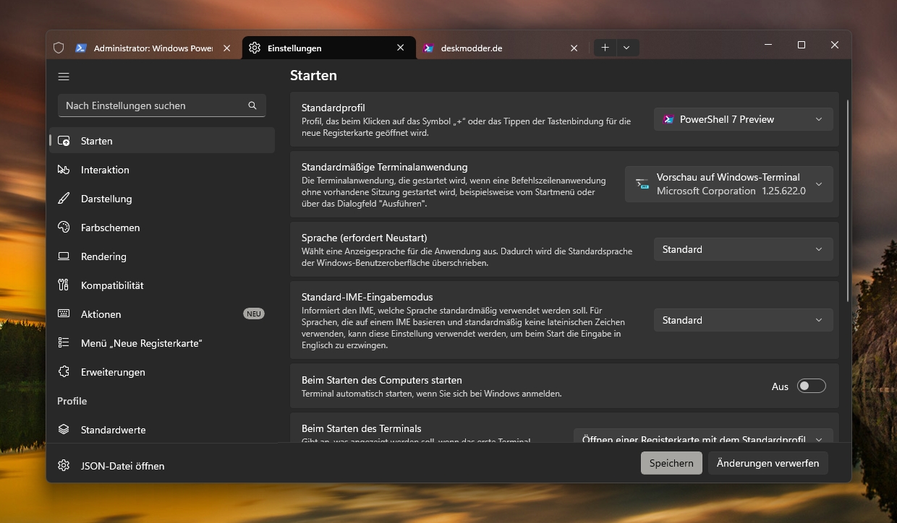Viewport: 897px width, 523px height.
Task: Open the Standard-IME-Eingabemodus dropdown
Action: coord(743,320)
